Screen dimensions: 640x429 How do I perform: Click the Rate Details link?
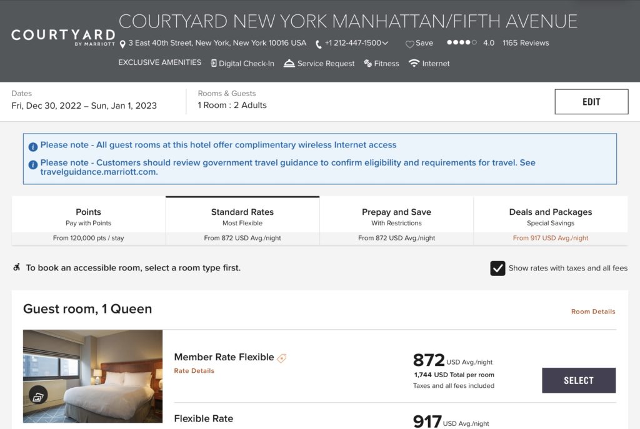(194, 371)
